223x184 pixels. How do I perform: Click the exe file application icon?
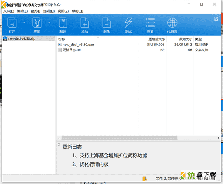click(x=60, y=45)
